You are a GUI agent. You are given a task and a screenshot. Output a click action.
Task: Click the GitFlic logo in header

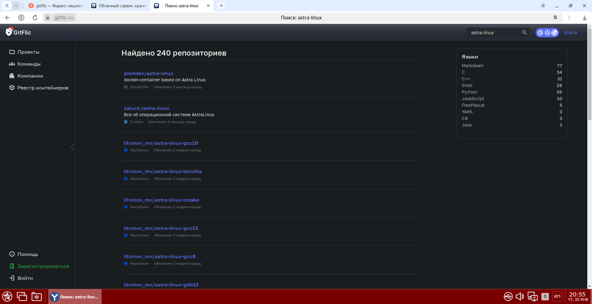pyautogui.click(x=18, y=33)
